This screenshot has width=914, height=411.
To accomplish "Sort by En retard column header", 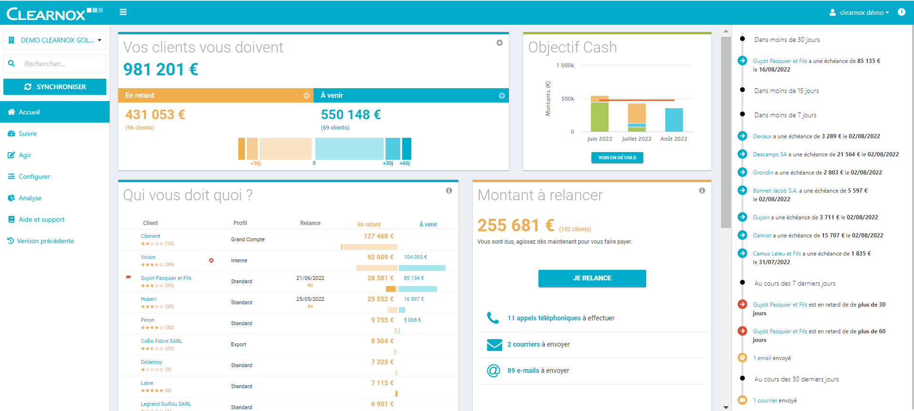I will click(x=369, y=225).
